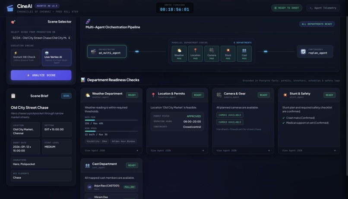Click the SMPTE timecode display
348x199 pixels.
[175, 8]
